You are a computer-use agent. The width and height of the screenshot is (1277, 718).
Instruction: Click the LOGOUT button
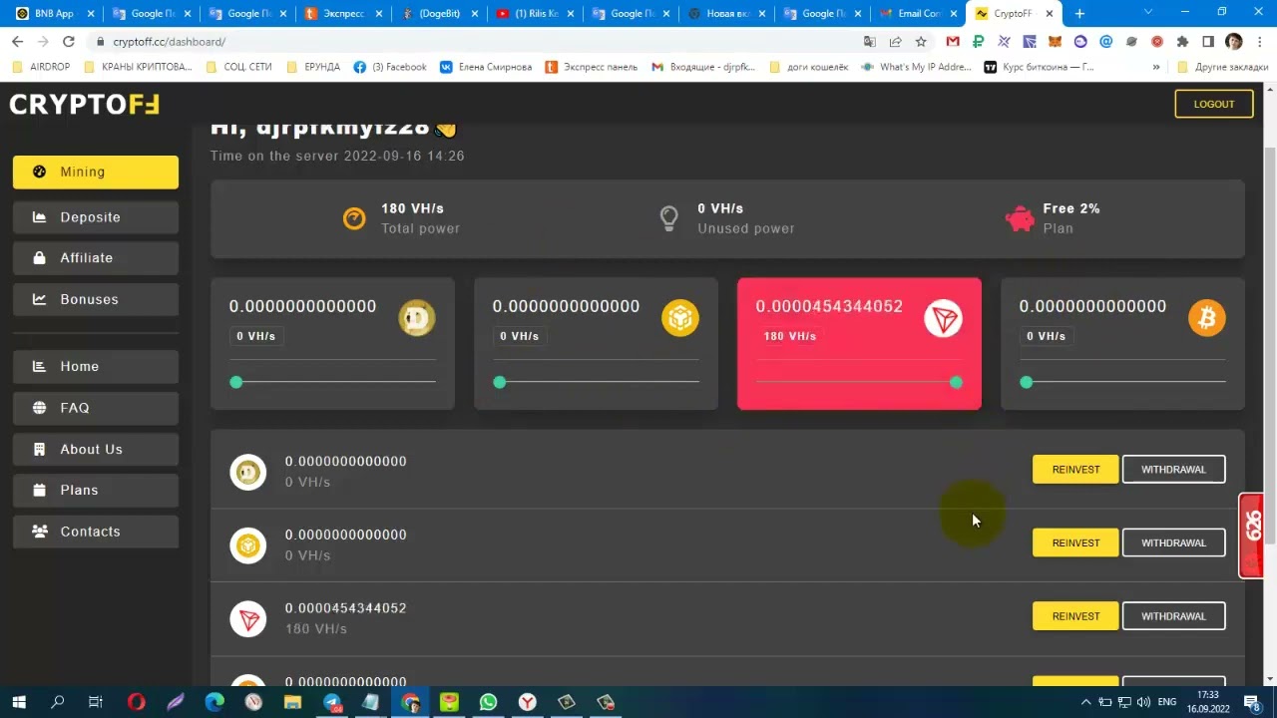[x=1214, y=104]
